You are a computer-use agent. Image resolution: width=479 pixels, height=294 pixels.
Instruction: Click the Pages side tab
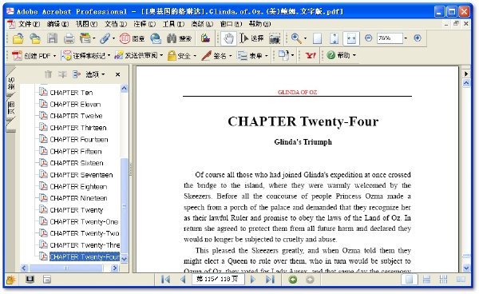coord(11,108)
